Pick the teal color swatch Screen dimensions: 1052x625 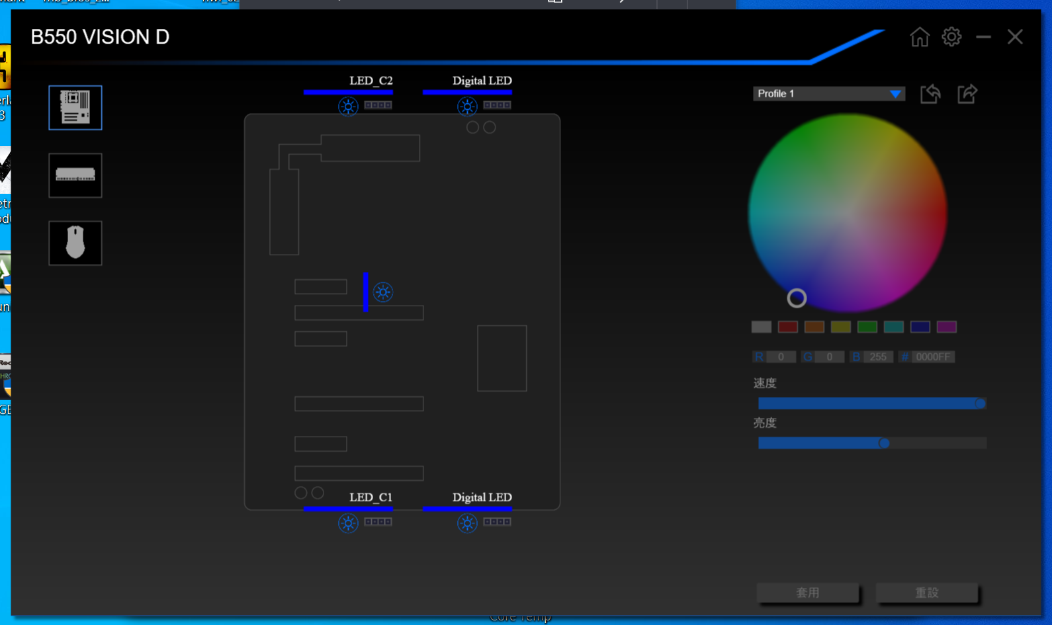894,327
